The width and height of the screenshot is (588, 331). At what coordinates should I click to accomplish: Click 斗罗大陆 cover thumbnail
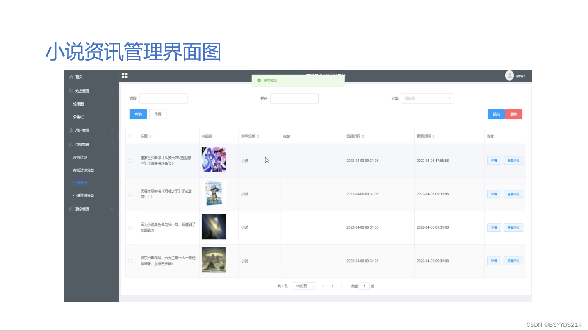pyautogui.click(x=214, y=160)
